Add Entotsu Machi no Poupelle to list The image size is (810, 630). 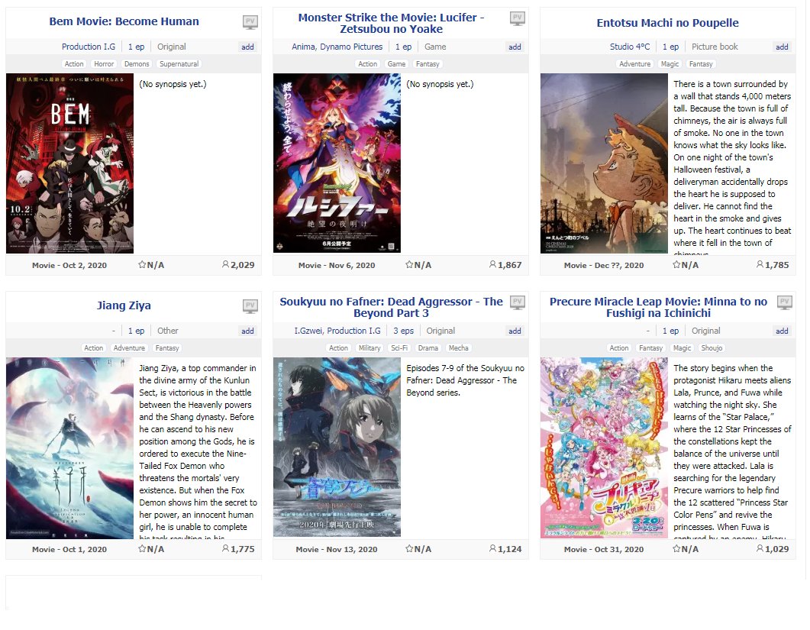pos(782,47)
